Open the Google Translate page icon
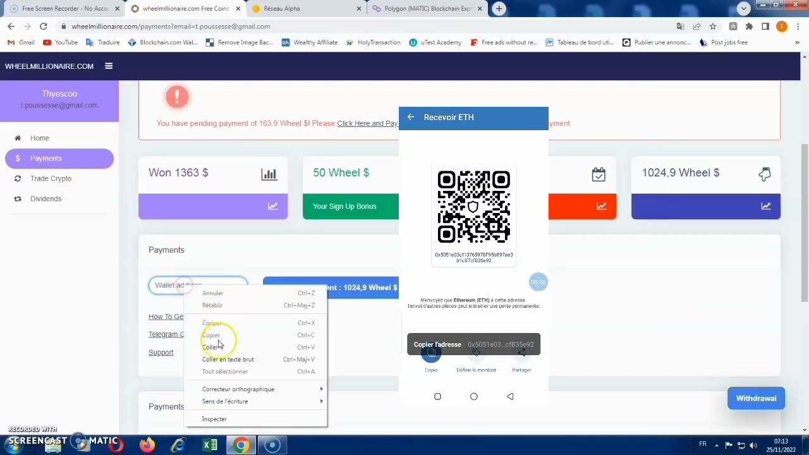Image resolution: width=809 pixels, height=455 pixels. coord(680,27)
